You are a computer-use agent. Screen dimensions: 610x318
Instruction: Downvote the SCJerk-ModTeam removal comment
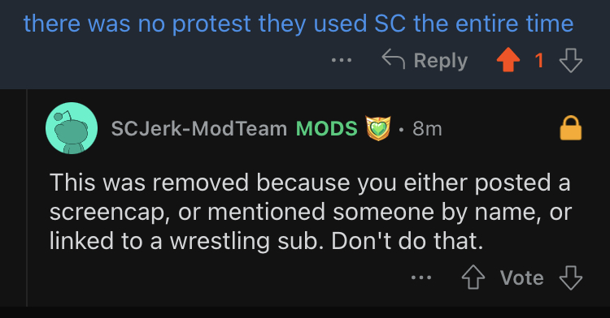click(571, 277)
